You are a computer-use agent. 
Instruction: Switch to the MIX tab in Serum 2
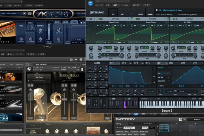(x=122, y=12)
